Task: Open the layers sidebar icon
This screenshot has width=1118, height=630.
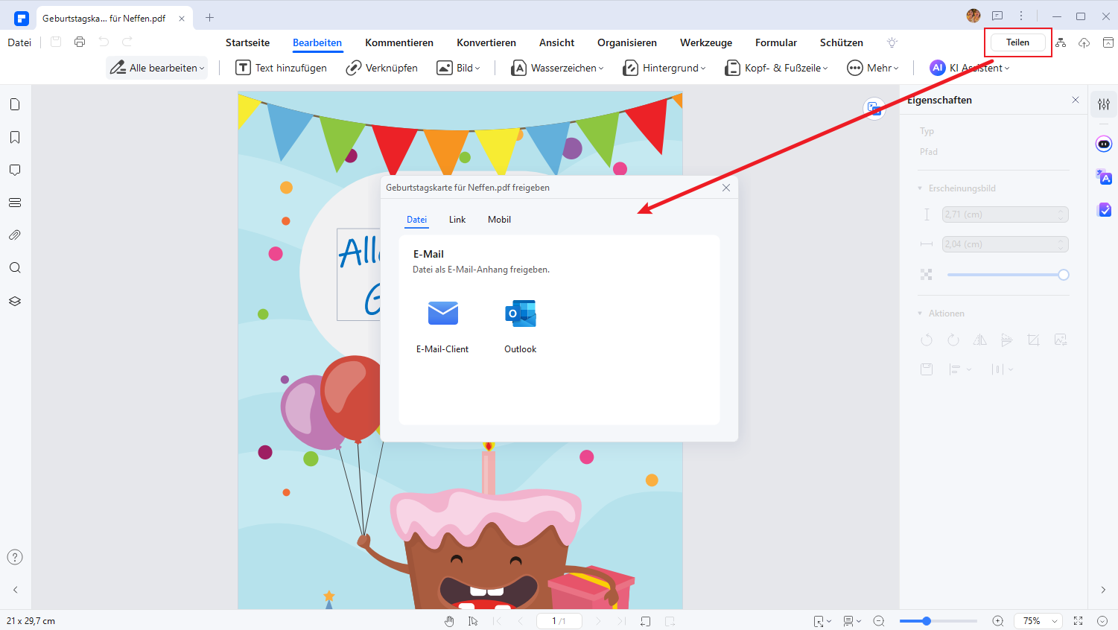Action: 15,301
